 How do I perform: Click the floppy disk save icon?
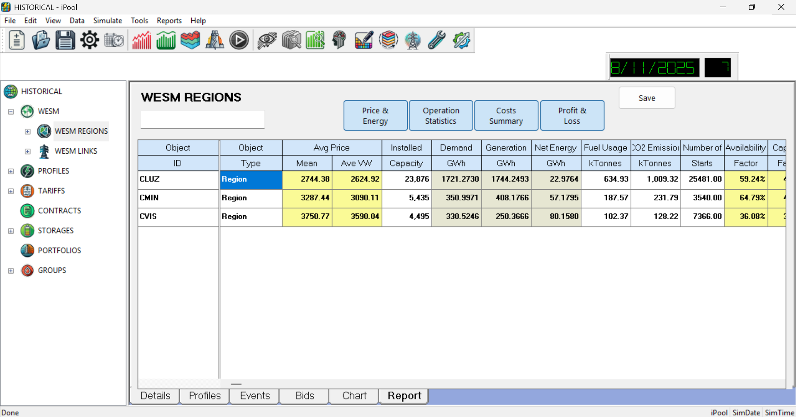pos(65,41)
